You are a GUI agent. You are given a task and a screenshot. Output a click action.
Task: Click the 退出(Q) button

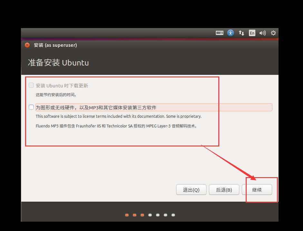(x=191, y=190)
